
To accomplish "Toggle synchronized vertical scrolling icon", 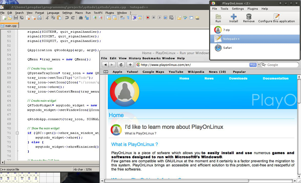I will (x=108, y=18).
